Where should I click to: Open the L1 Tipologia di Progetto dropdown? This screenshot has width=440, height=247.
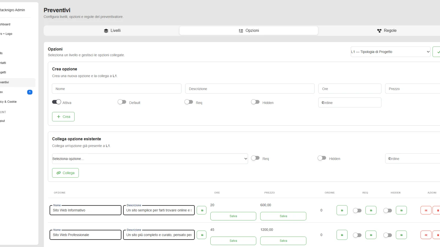point(390,52)
